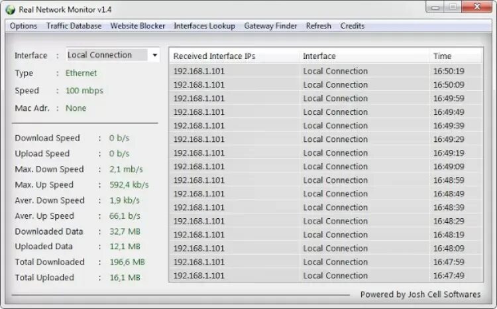
Task: Open the Interfaces Lookup menu
Action: click(x=205, y=26)
